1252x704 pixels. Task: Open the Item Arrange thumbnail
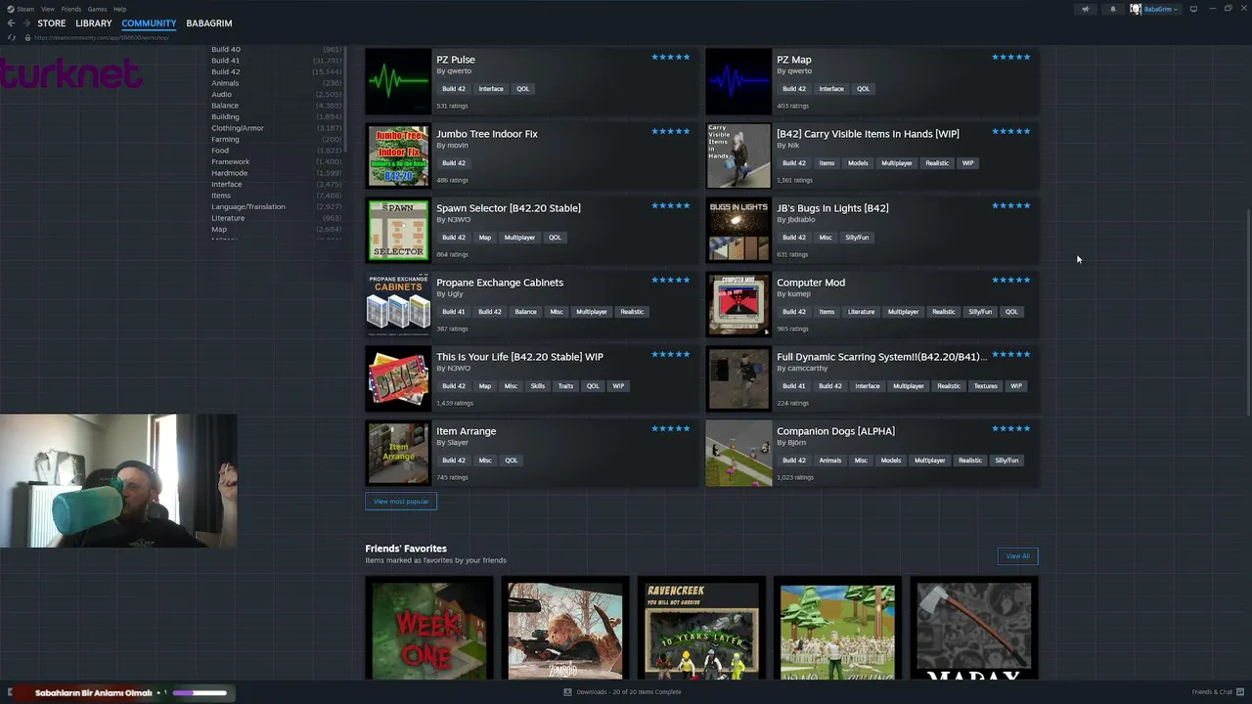pyautogui.click(x=398, y=453)
